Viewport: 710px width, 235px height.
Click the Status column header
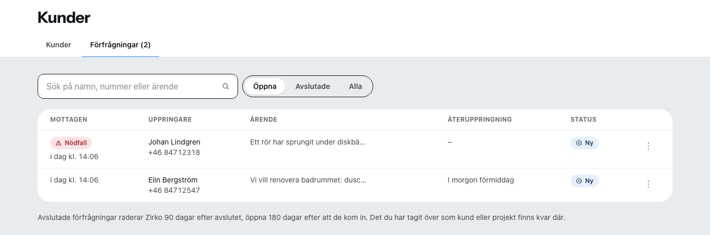tap(583, 120)
